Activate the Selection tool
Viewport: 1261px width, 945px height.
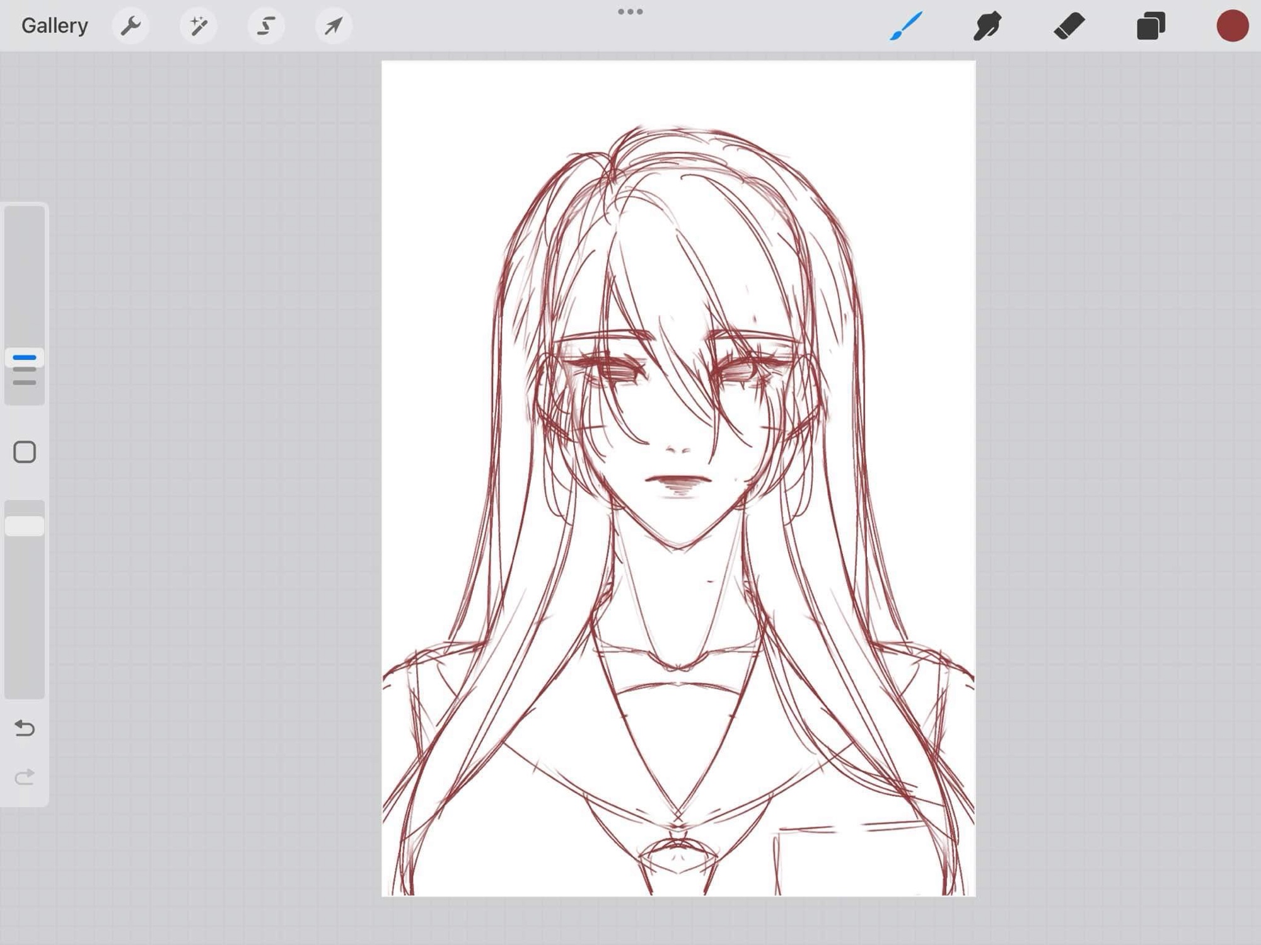pos(266,26)
